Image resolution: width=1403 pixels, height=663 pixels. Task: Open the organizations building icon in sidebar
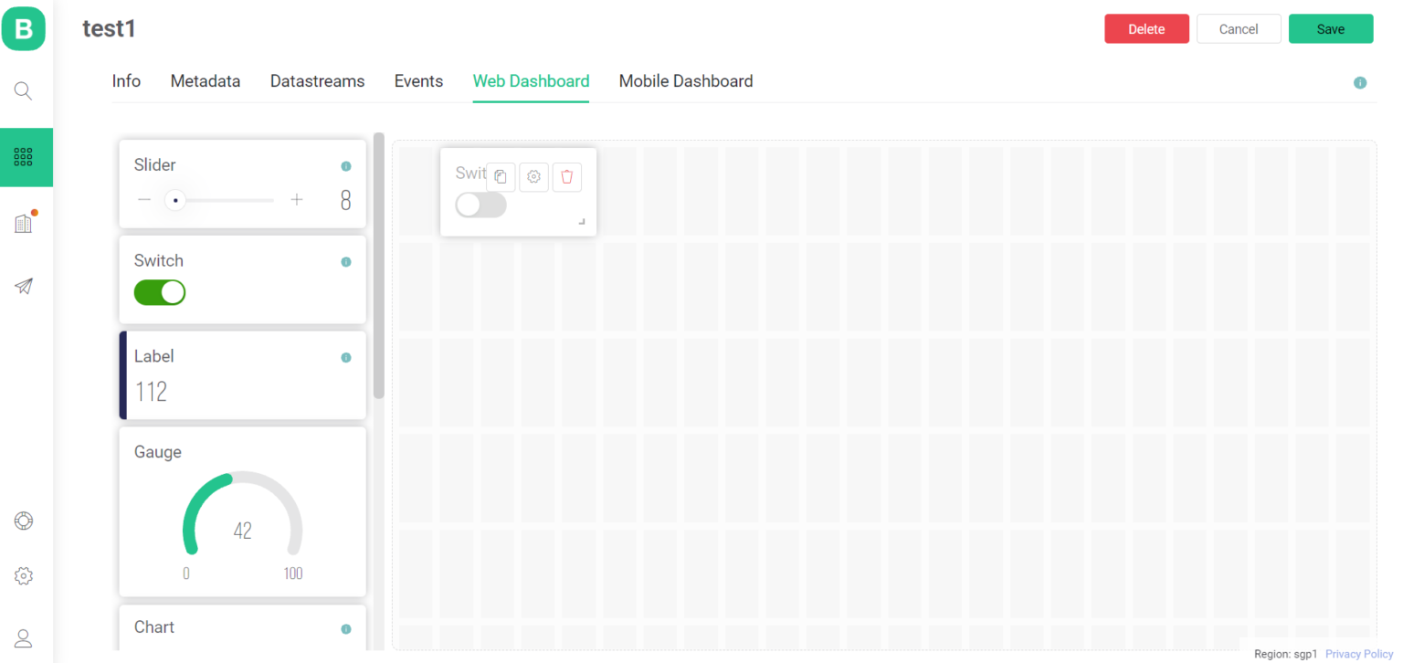(x=26, y=222)
